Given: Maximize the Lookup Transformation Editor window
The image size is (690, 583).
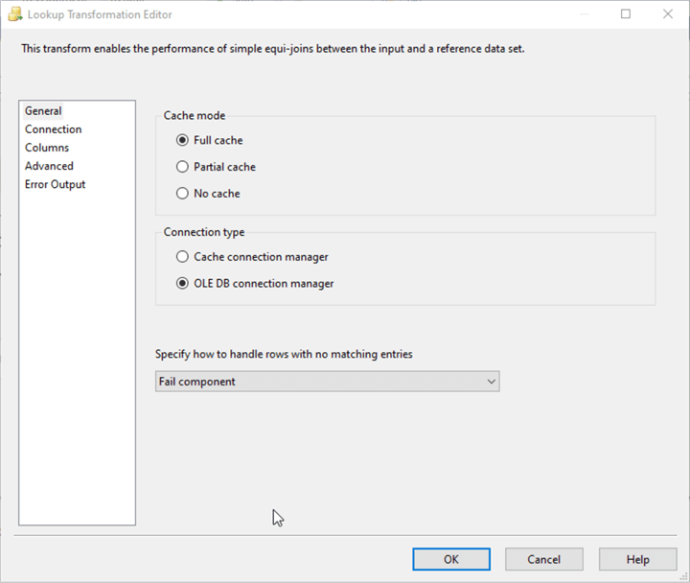Looking at the screenshot, I should (626, 14).
